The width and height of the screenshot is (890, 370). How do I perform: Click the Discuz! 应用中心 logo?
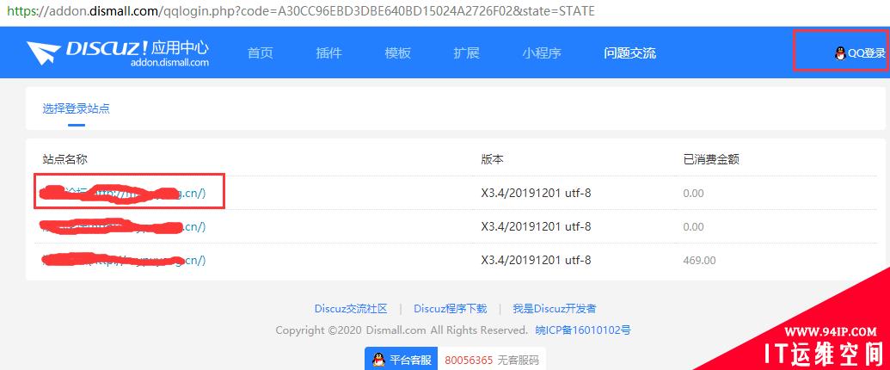[118, 52]
